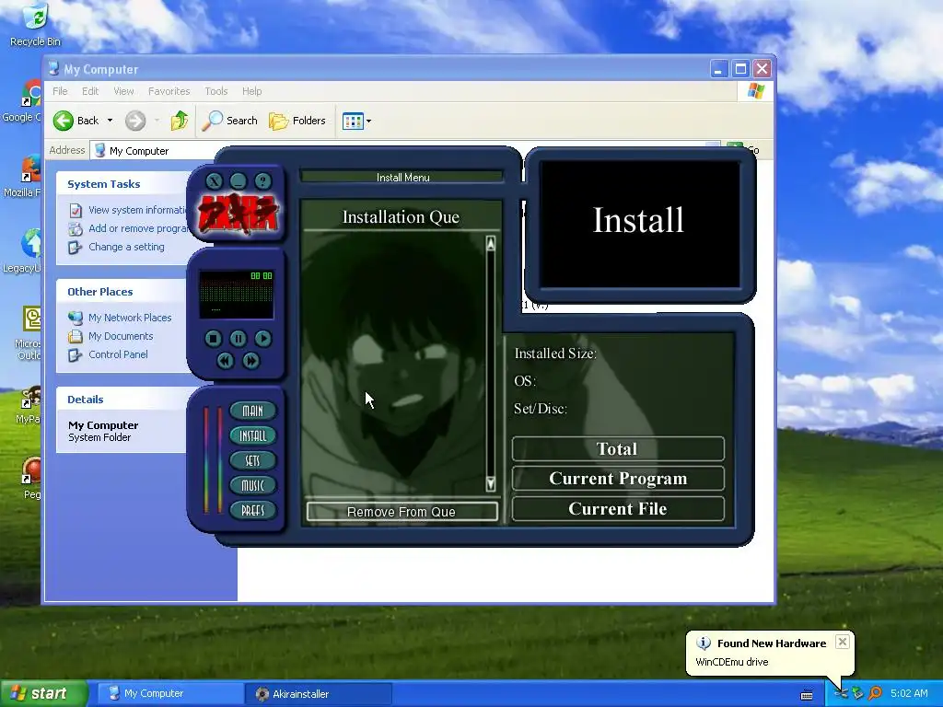Stop music playback in Akira installer

tap(213, 339)
